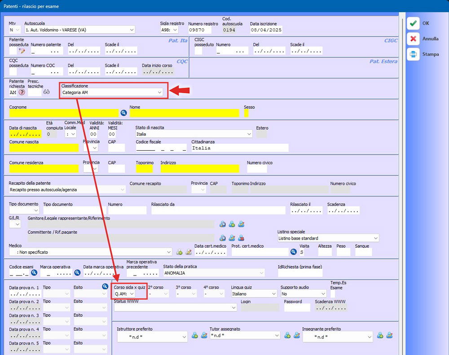Click add person icon next to Istruttore preferito
The image size is (449, 355).
[195, 335]
